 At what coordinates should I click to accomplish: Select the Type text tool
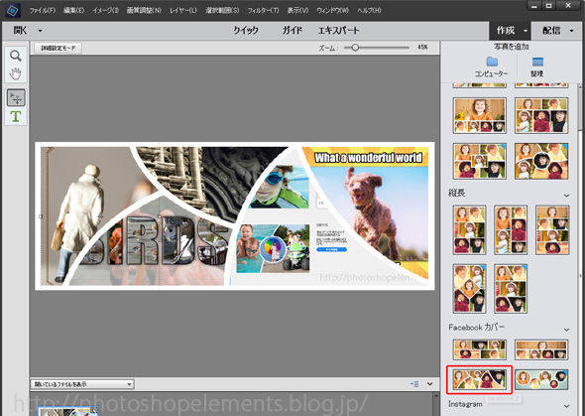pyautogui.click(x=16, y=117)
